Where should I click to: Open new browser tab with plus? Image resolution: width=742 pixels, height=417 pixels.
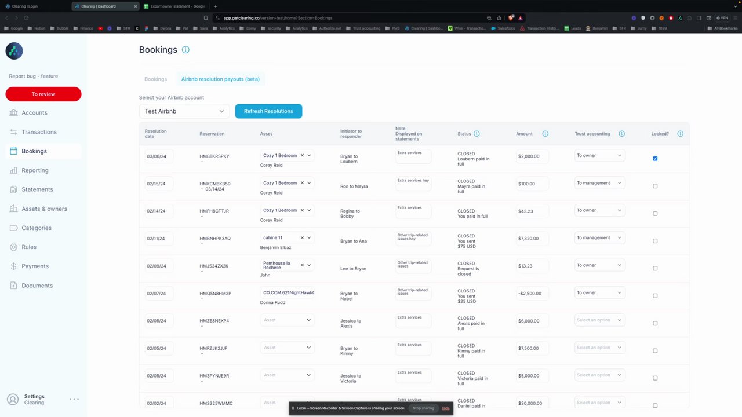point(216,6)
